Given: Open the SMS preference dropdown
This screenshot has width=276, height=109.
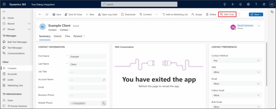Looking at the screenshot, I should [x=237, y=72].
